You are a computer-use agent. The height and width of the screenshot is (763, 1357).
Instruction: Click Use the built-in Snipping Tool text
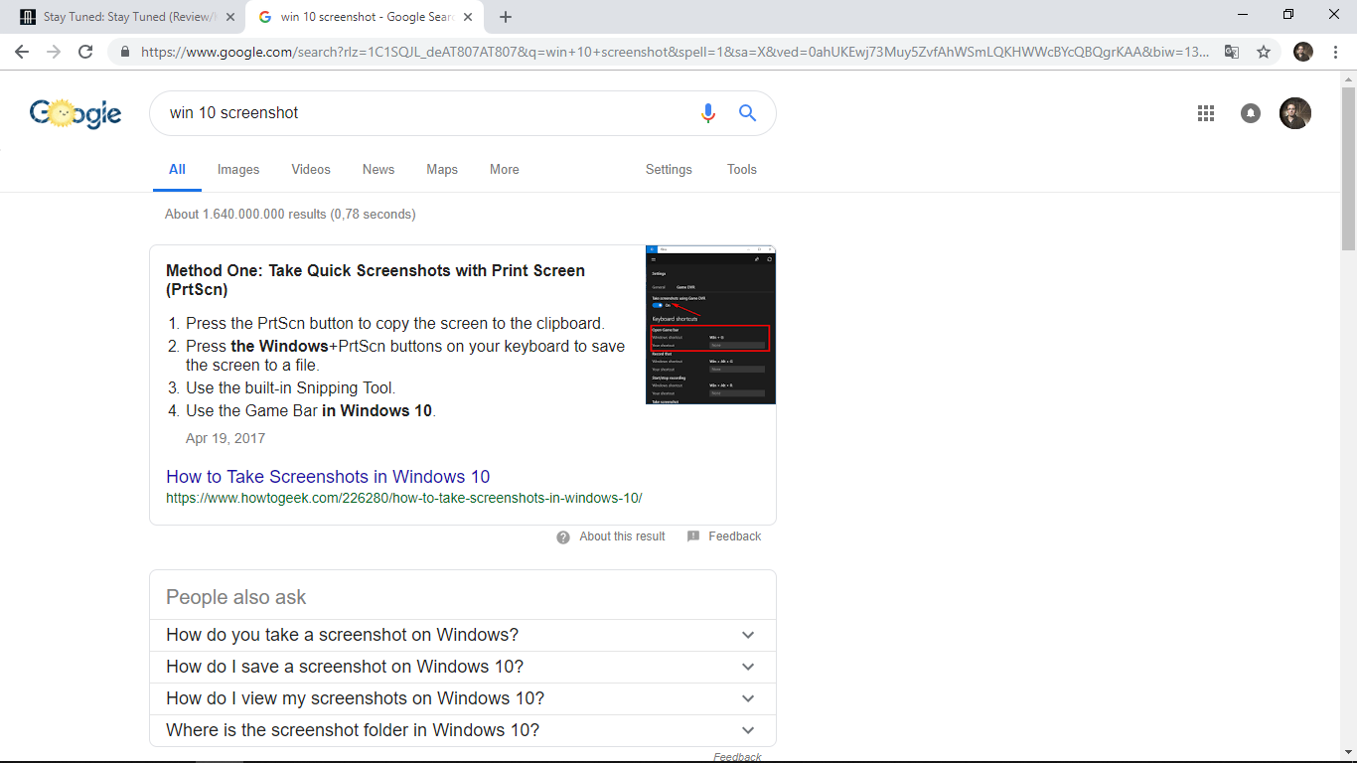tap(290, 388)
